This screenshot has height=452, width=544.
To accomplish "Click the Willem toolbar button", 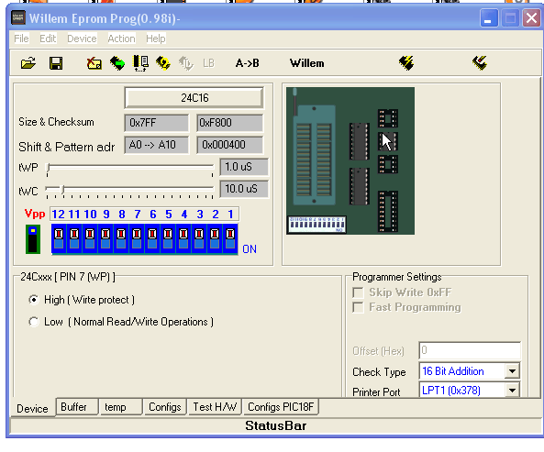I will coord(307,63).
